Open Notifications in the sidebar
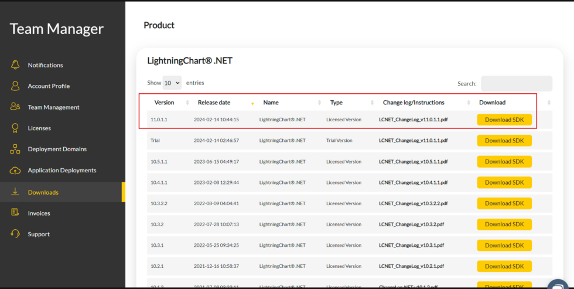This screenshot has width=574, height=289. click(x=46, y=65)
